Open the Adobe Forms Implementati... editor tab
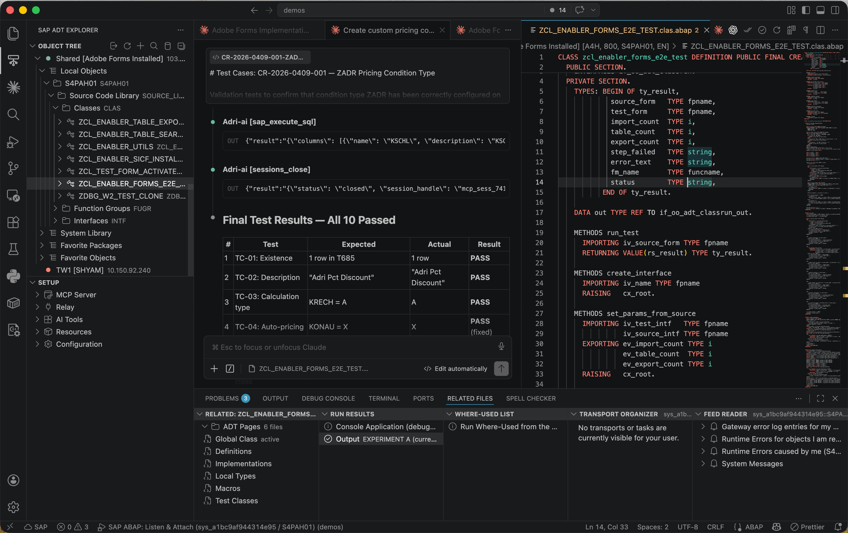Viewport: 848px width, 533px height. point(259,30)
